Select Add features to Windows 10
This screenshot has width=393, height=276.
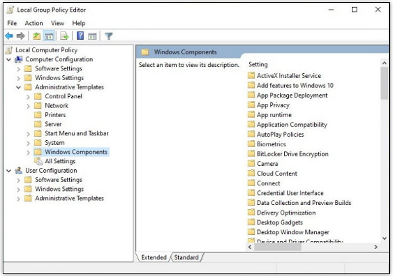coord(295,85)
